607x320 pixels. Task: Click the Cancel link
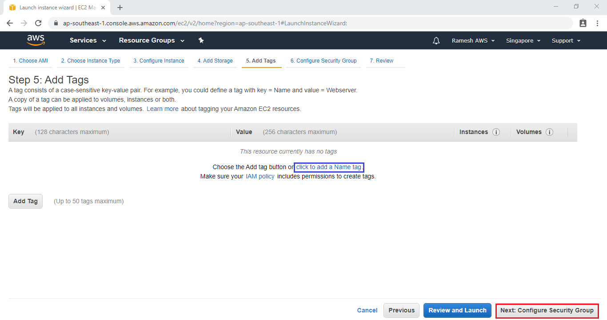[x=367, y=310]
